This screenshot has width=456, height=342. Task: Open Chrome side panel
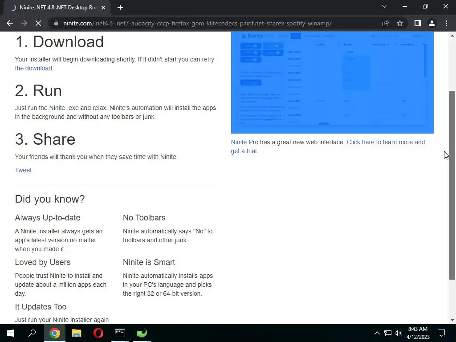[x=418, y=23]
